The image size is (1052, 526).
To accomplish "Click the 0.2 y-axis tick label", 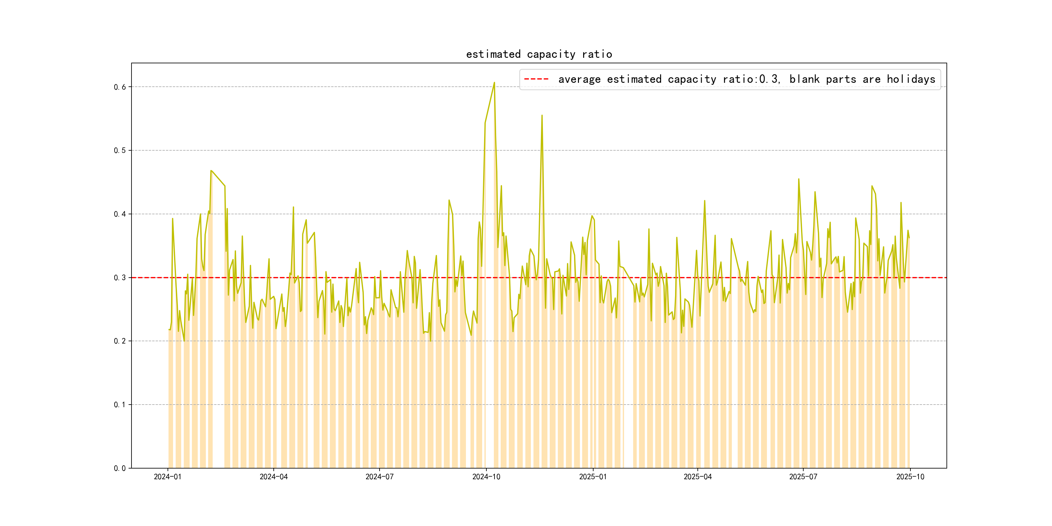I will point(120,341).
